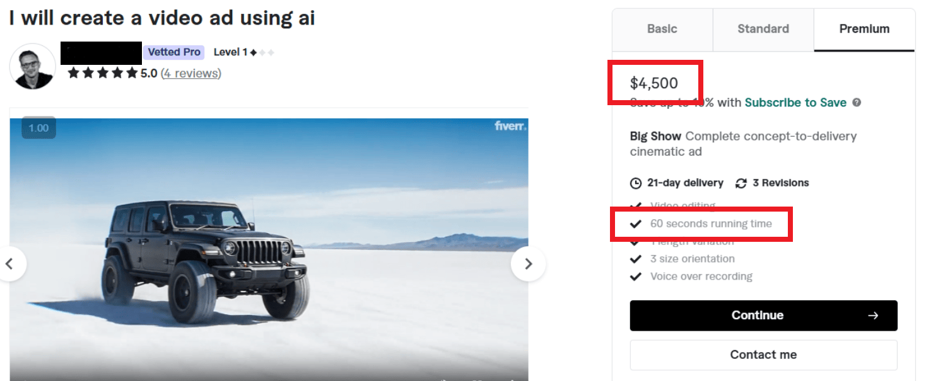Open the 4 reviews link

pyautogui.click(x=191, y=74)
